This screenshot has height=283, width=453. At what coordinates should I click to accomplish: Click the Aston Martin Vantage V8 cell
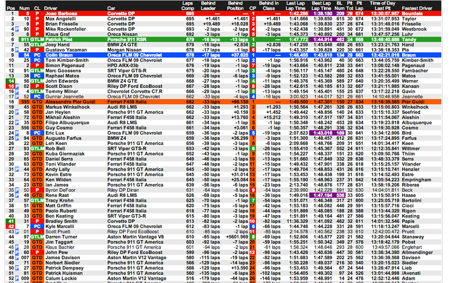[135, 237]
